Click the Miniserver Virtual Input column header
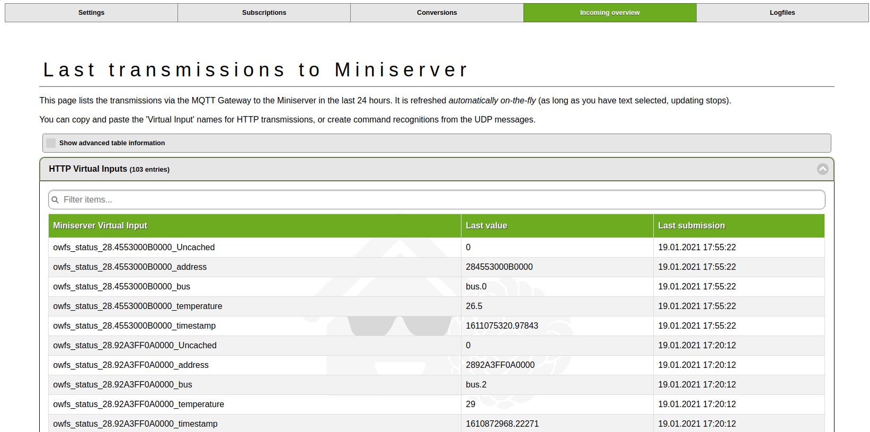This screenshot has height=432, width=870. pyautogui.click(x=254, y=226)
